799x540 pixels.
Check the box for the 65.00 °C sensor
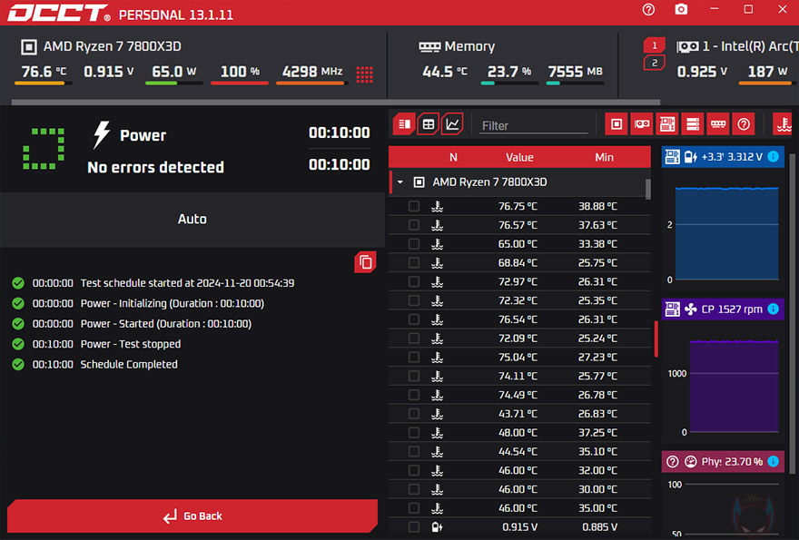pyautogui.click(x=414, y=244)
